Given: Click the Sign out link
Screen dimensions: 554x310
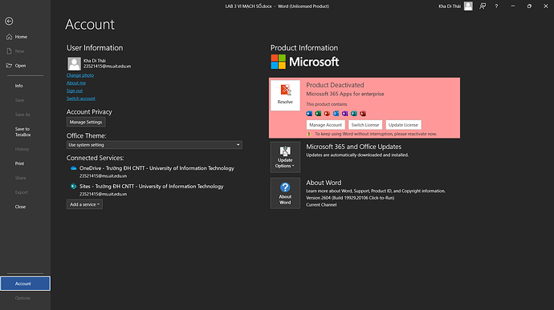Looking at the screenshot, I should pyautogui.click(x=75, y=91).
